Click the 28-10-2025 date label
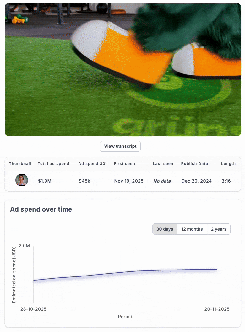This screenshot has height=332, width=245. coord(33,309)
